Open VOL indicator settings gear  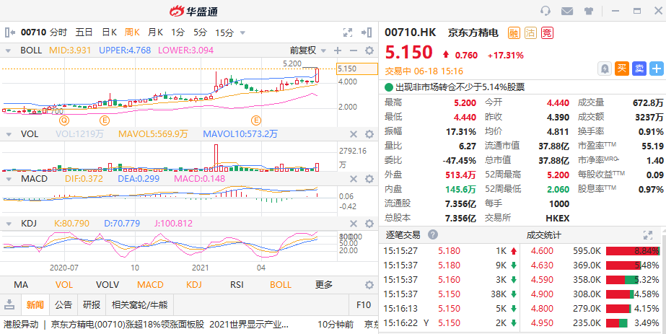point(369,134)
